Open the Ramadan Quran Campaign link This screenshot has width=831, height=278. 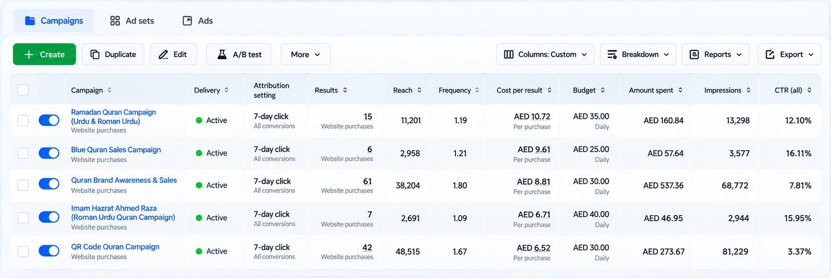click(113, 116)
